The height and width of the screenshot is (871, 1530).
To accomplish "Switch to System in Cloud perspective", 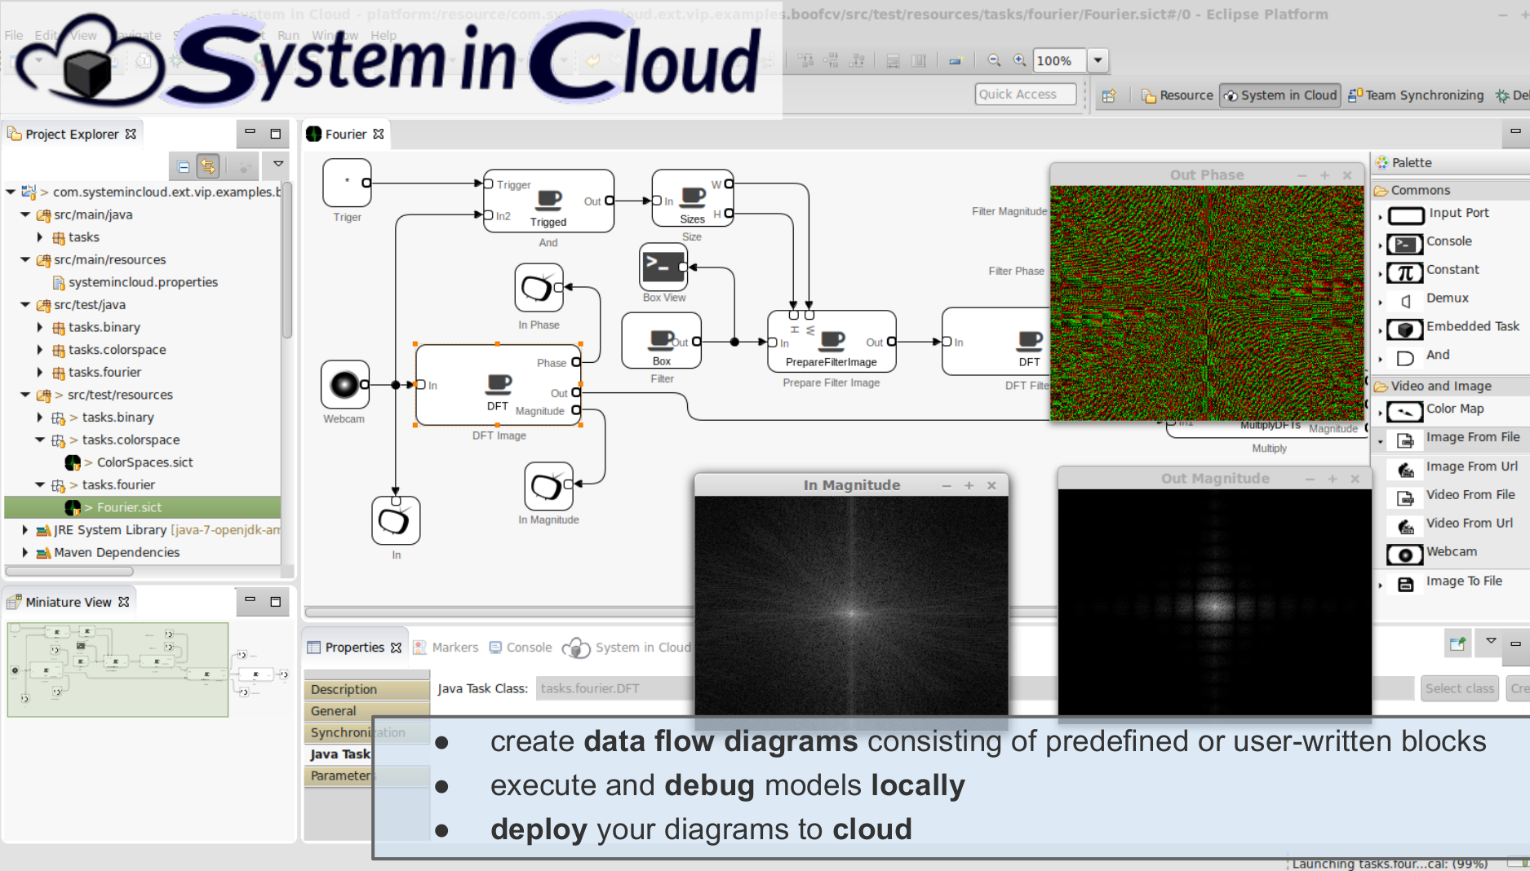I will [x=1279, y=95].
